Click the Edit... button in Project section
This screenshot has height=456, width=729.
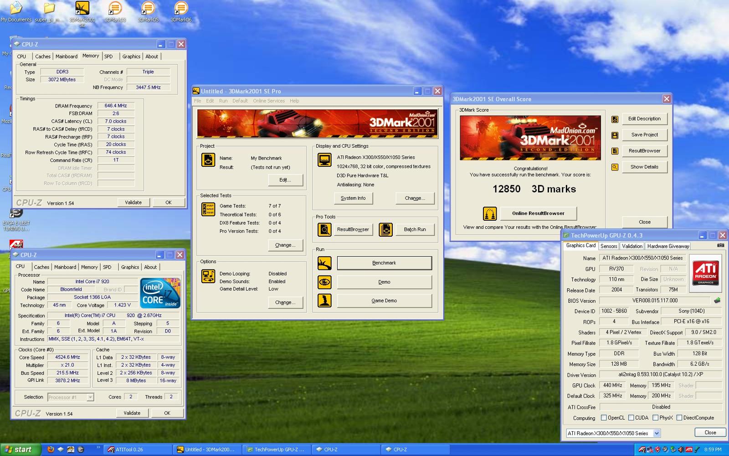285,180
